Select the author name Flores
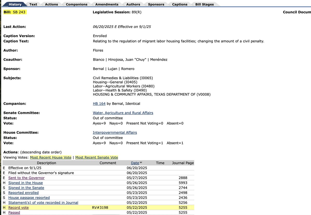Viewport: 311px width, 215px height. tap(98, 51)
